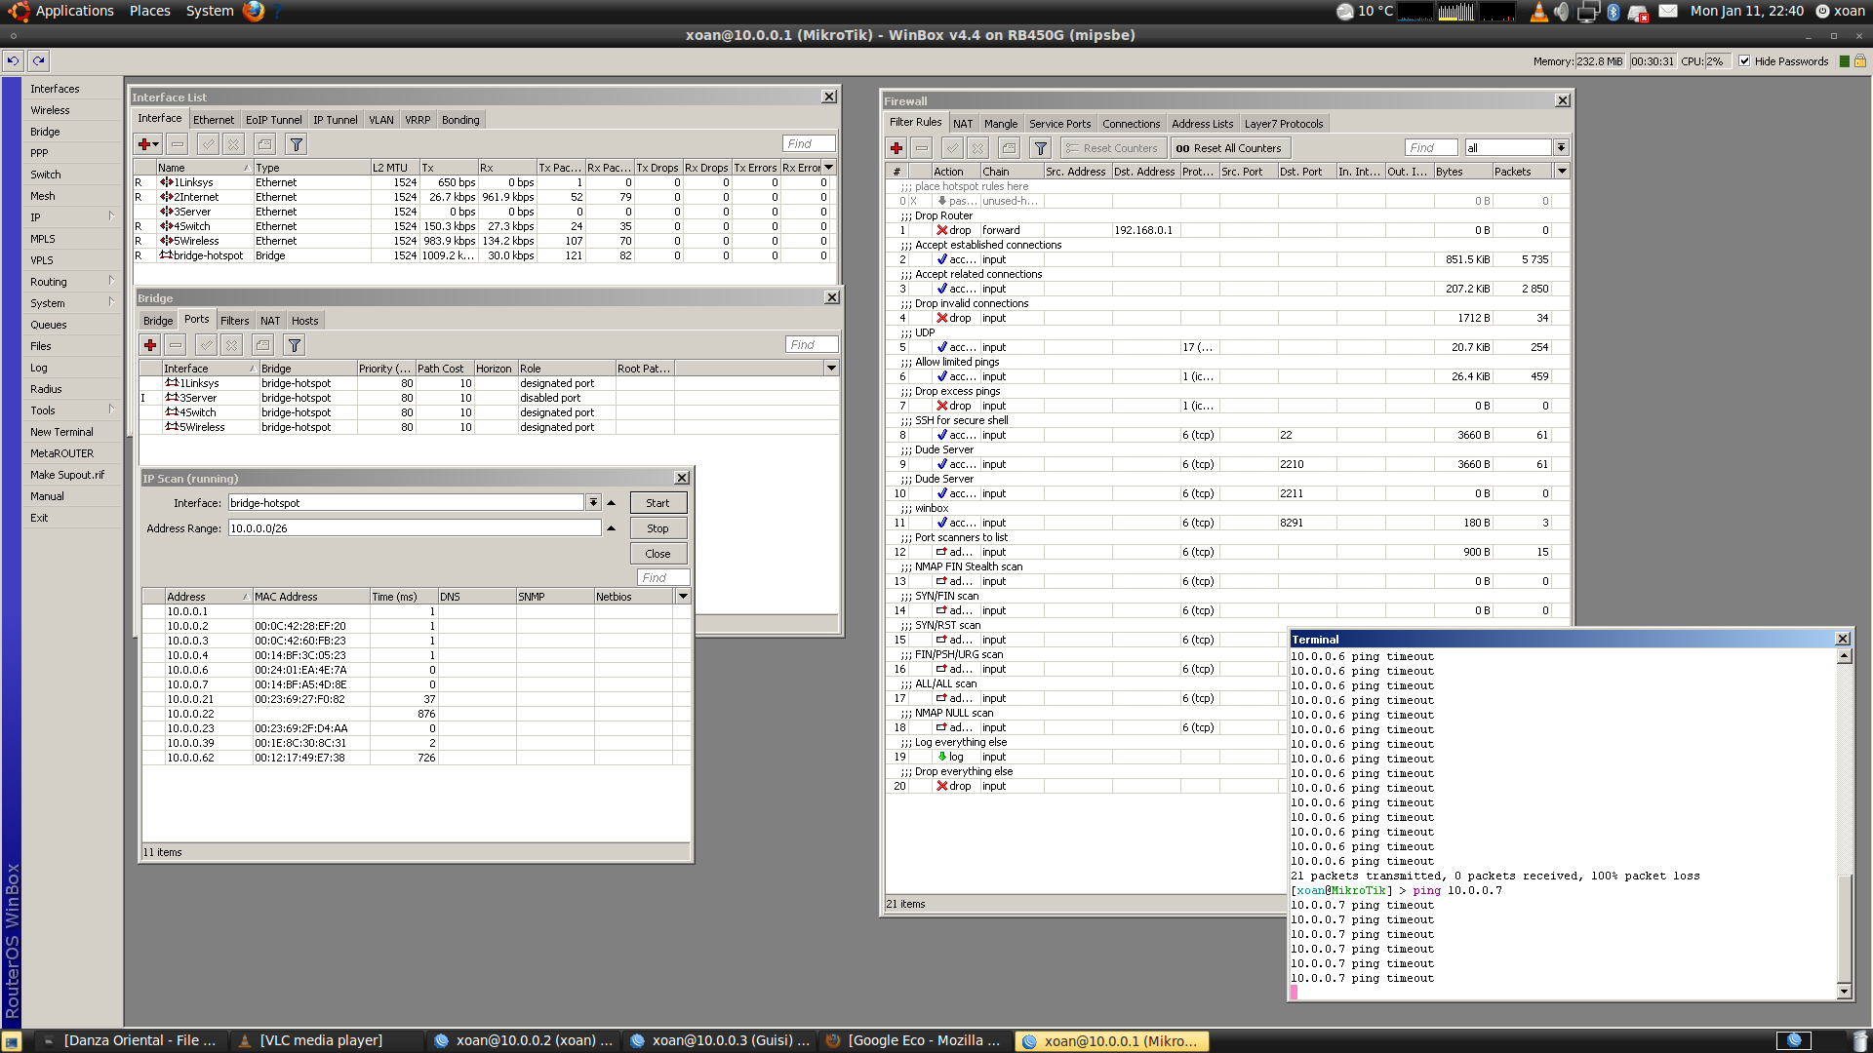Screen dimensions: 1873x1053
Task: Click the disable X icon in Interface List
Action: tap(234, 144)
